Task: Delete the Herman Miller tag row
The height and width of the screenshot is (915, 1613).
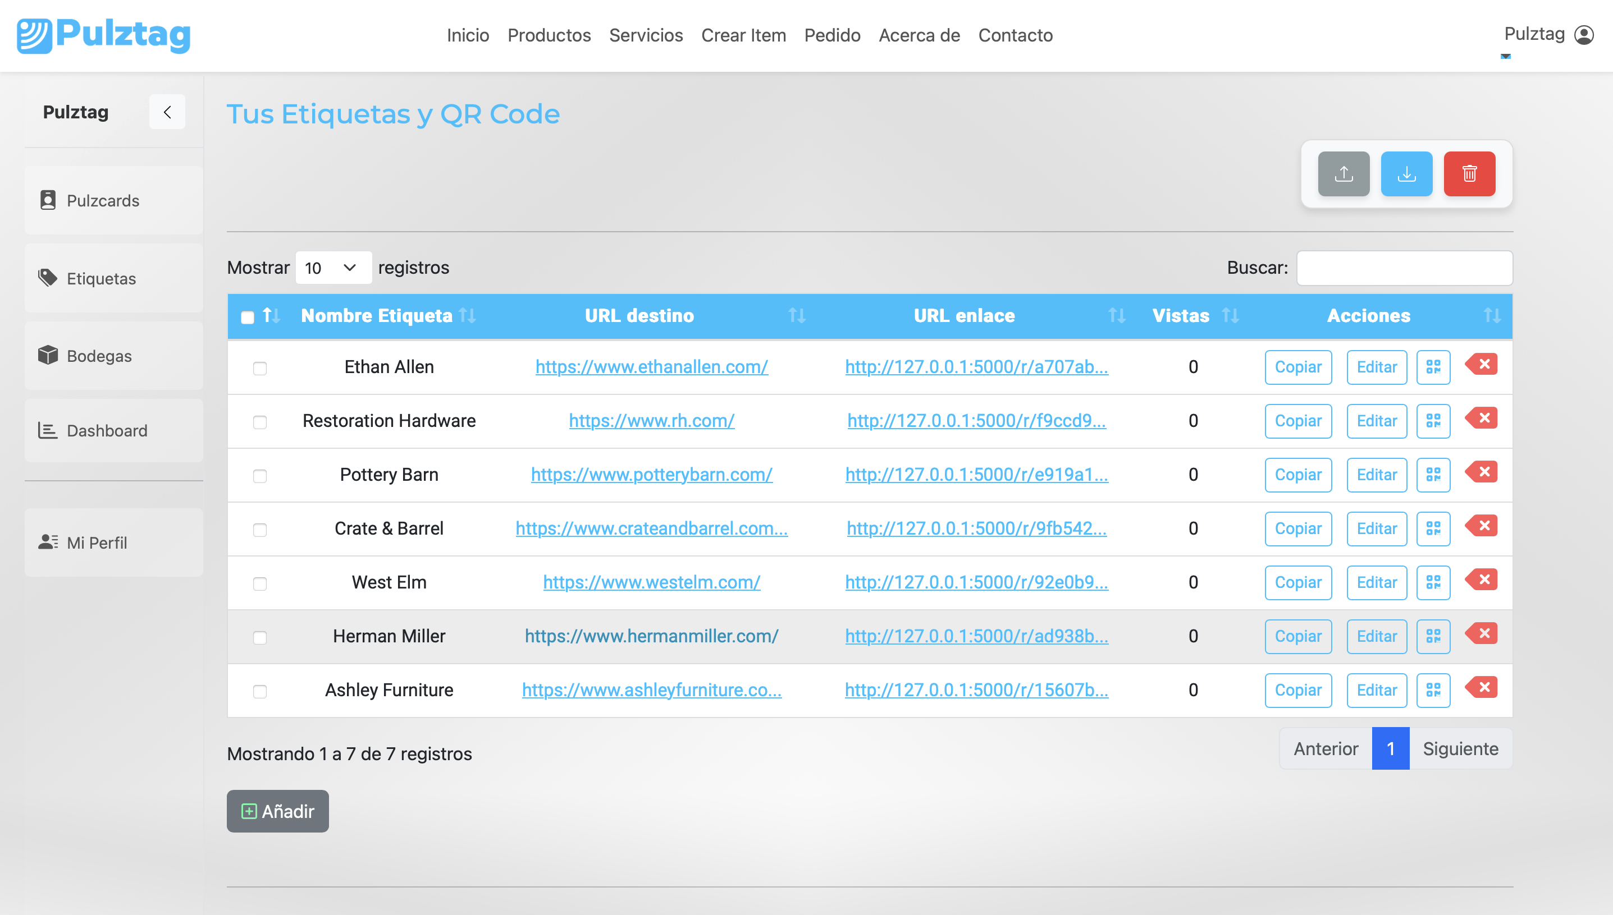Action: pyautogui.click(x=1482, y=633)
